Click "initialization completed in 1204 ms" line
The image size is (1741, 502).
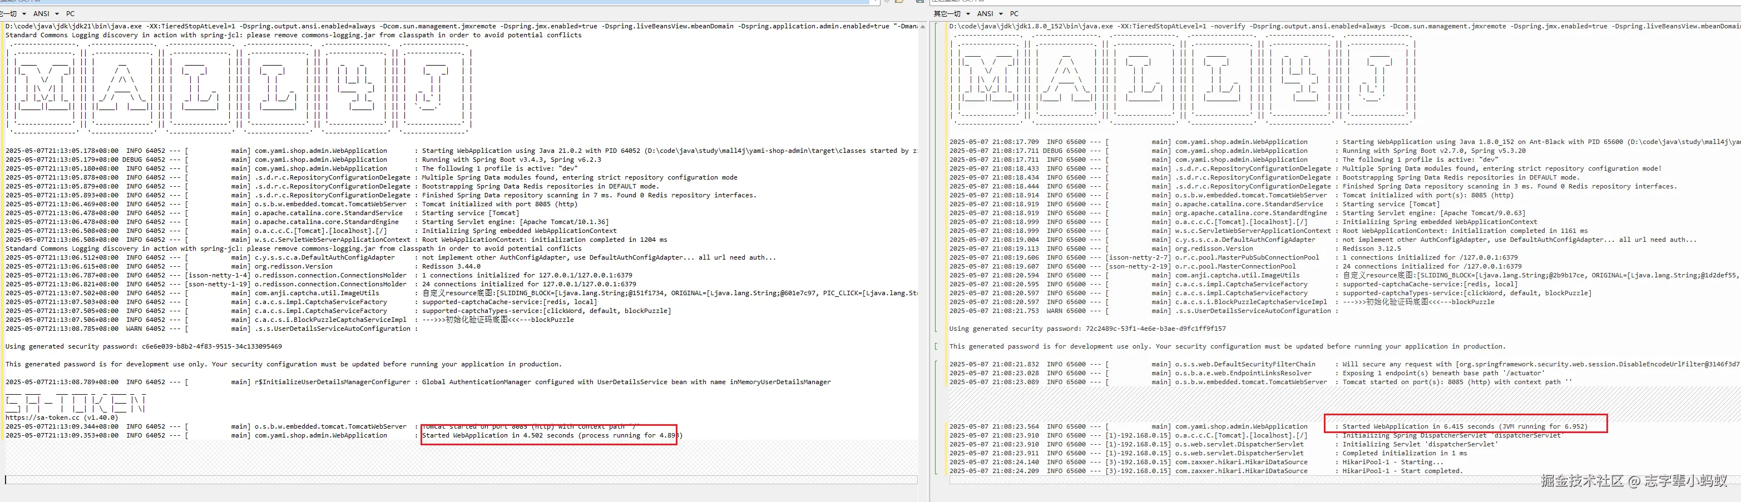coord(336,239)
